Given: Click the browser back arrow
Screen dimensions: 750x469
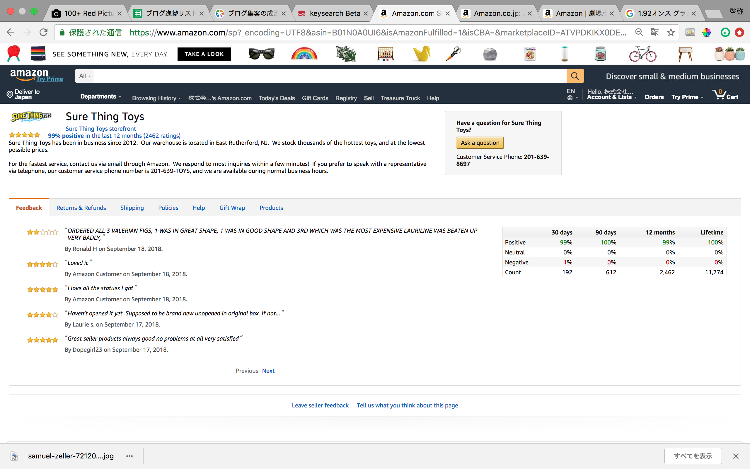Looking at the screenshot, I should pyautogui.click(x=11, y=32).
